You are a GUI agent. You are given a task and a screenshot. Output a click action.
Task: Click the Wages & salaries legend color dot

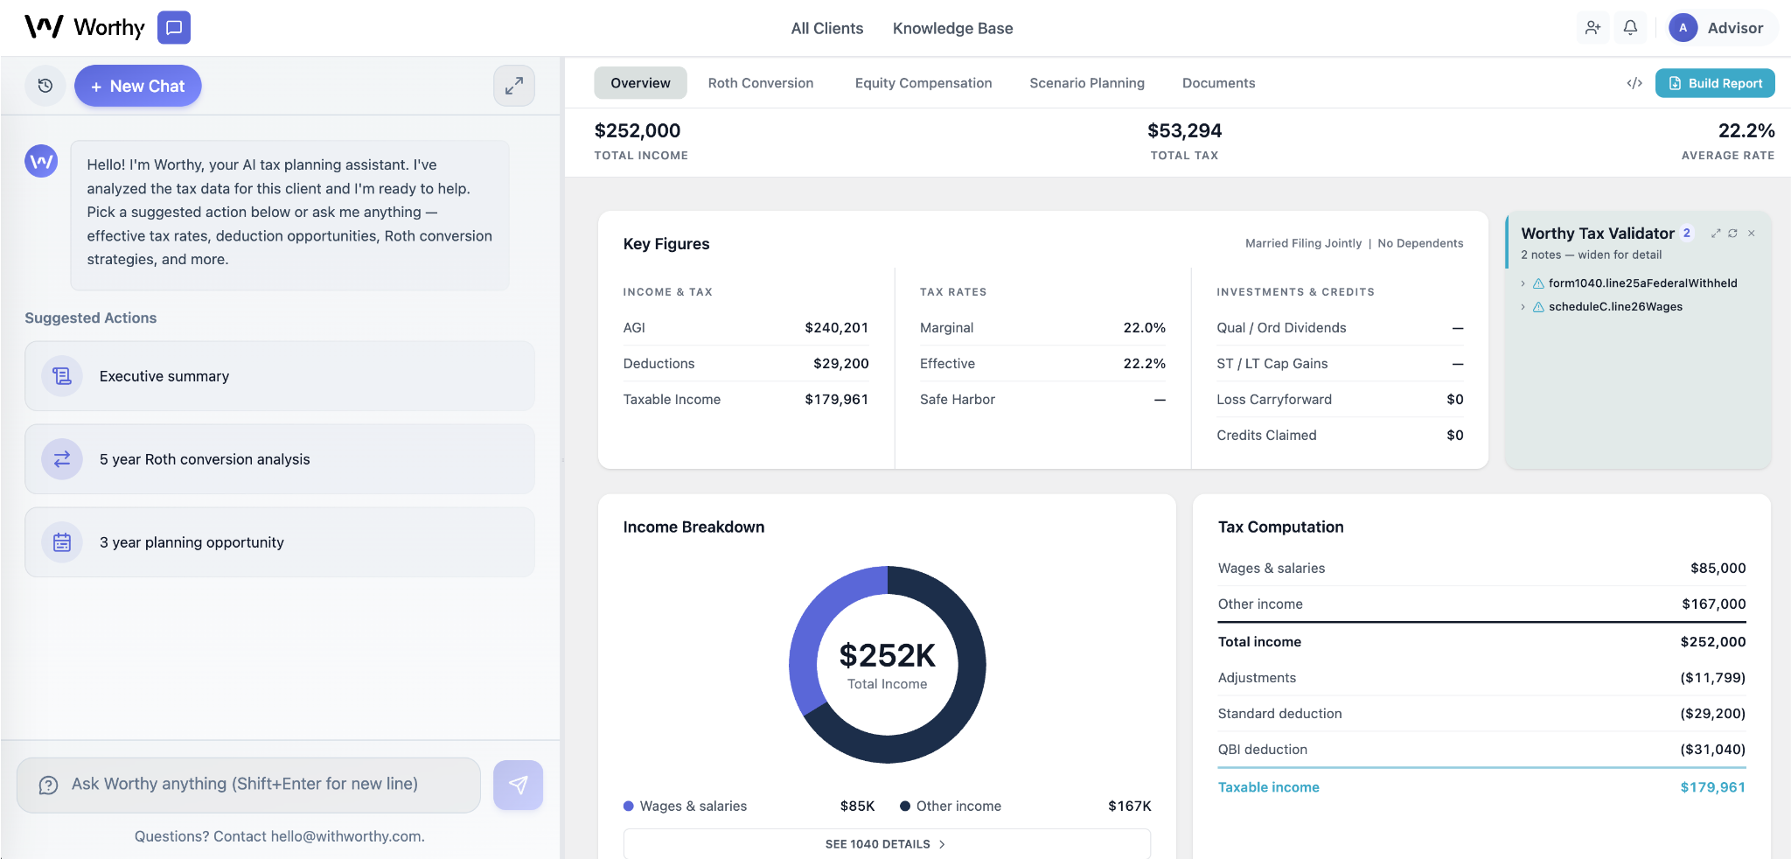(628, 806)
